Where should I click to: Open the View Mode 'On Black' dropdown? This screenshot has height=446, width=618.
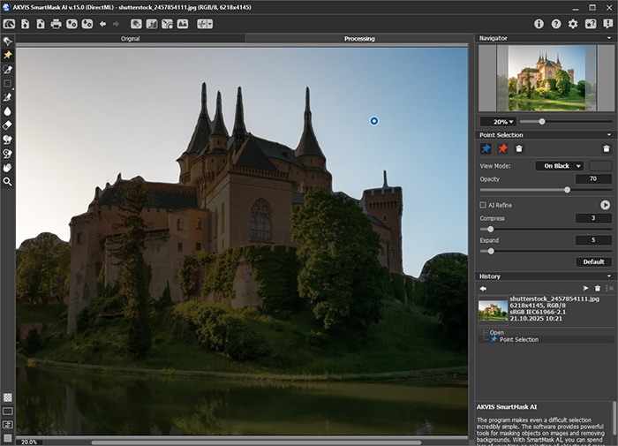point(560,165)
